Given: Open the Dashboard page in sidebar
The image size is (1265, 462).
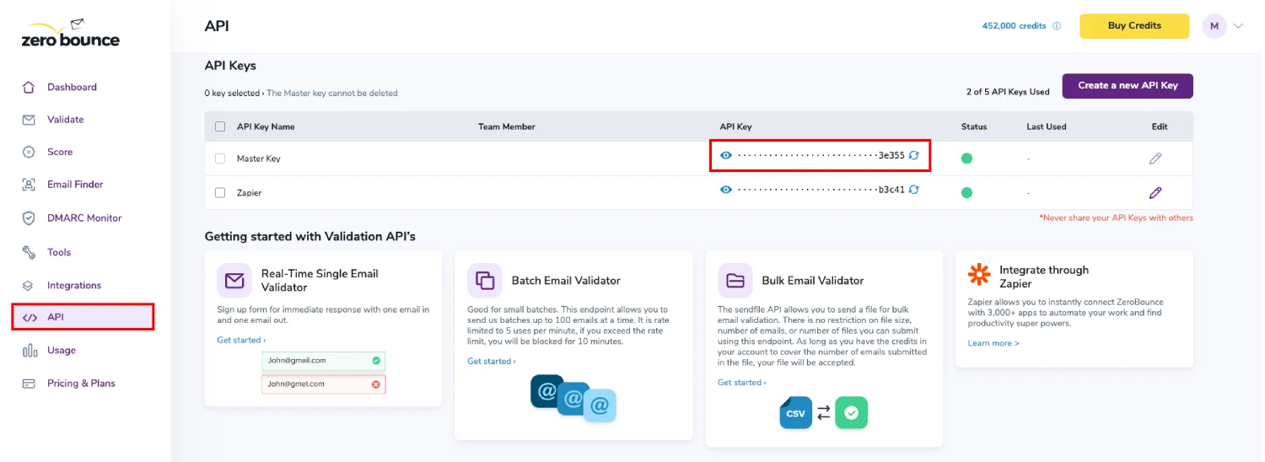Looking at the screenshot, I should [72, 88].
